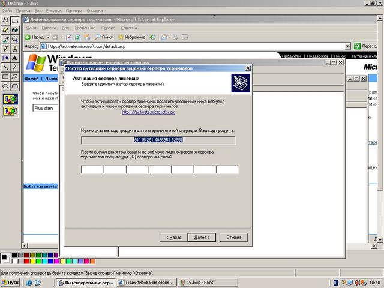The height and width of the screenshot is (288, 384).
Task: Pick the Rectangle shape tool
Action: (5, 77)
